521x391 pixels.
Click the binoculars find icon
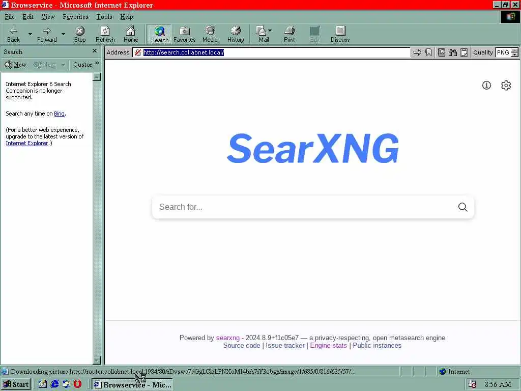(x=452, y=52)
